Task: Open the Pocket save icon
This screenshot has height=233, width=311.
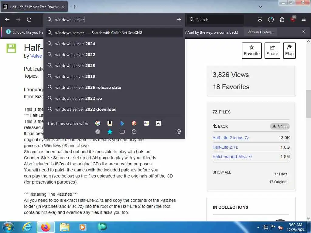Action: click(x=260, y=19)
